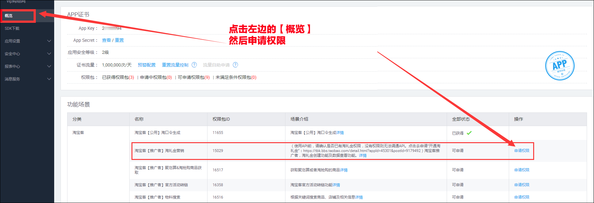Click permission ID 15029
This screenshot has height=203, width=594.
pos(218,151)
